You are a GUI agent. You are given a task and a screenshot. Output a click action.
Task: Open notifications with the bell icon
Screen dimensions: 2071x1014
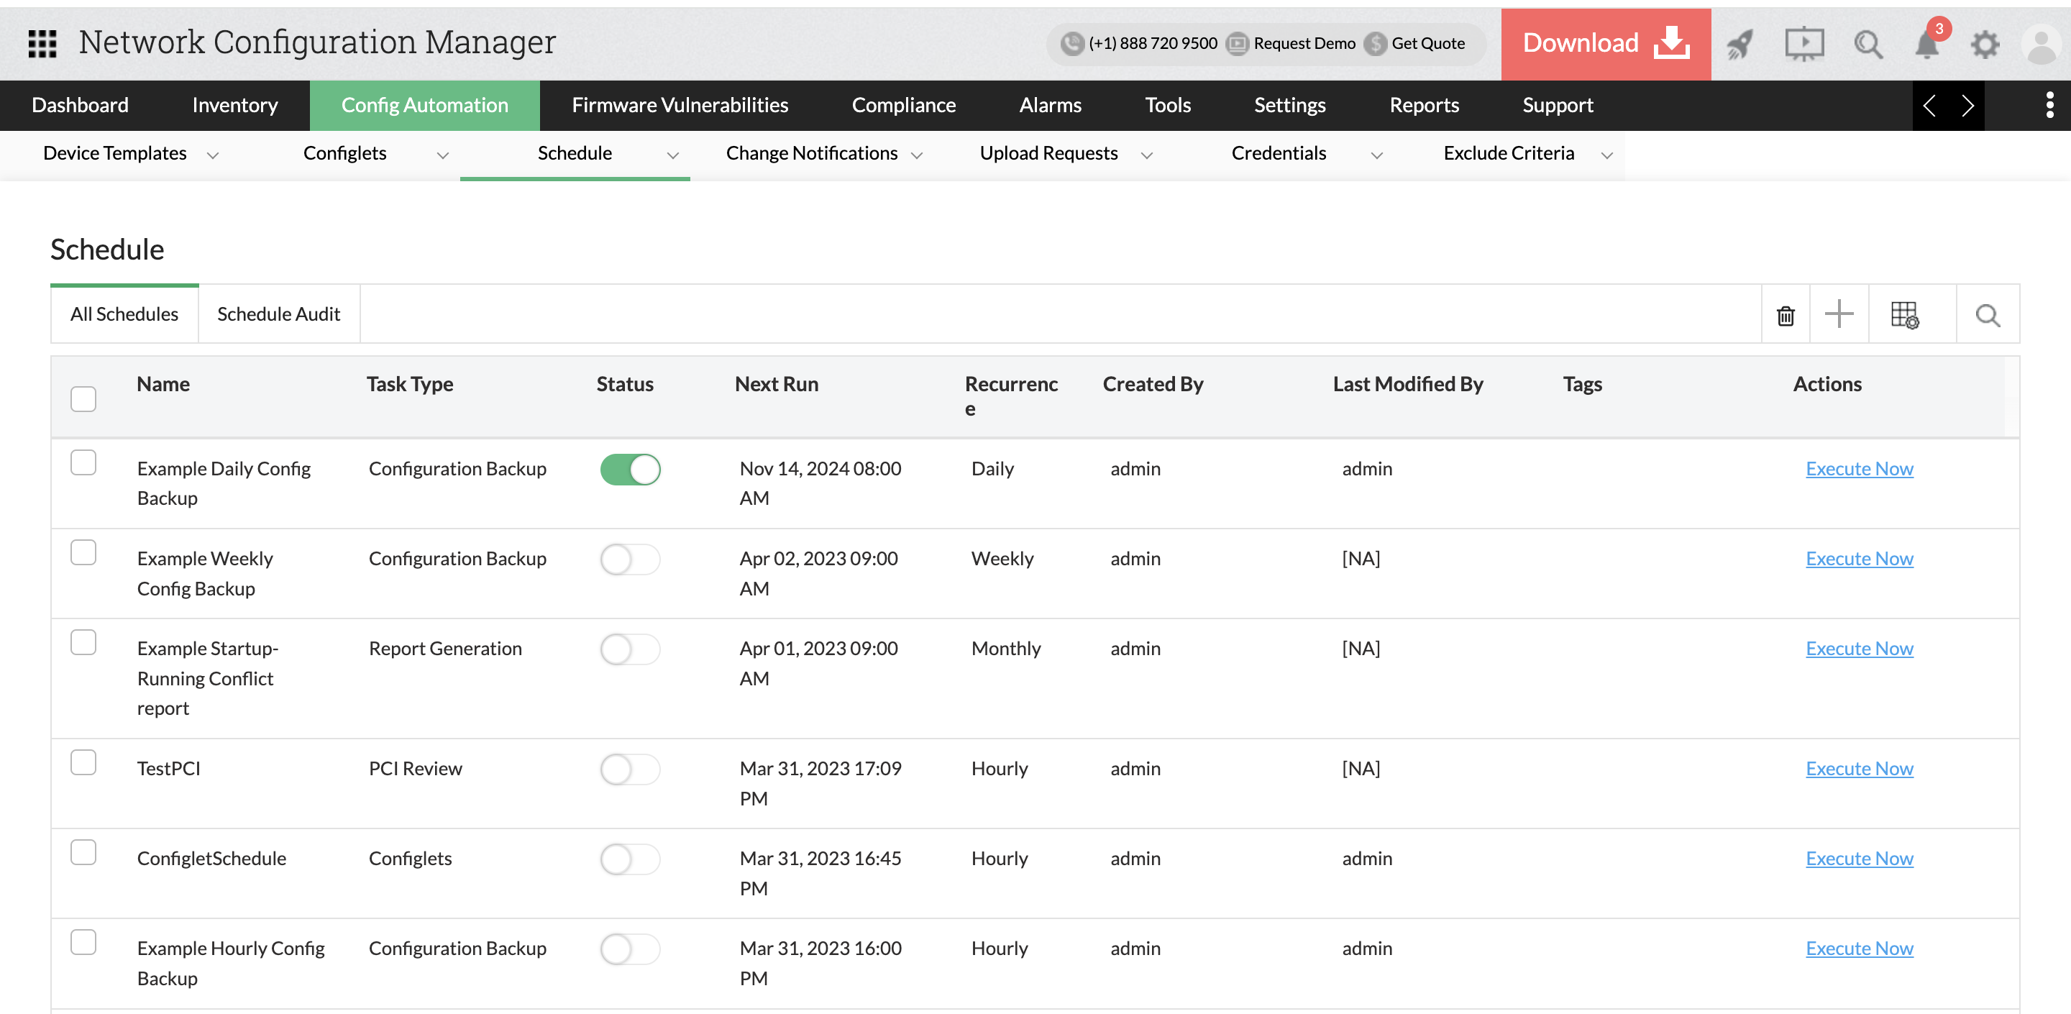tap(1926, 45)
